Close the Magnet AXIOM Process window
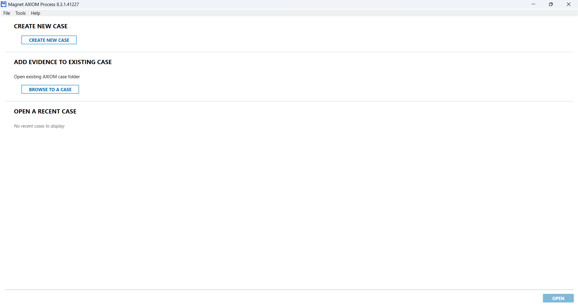578x307 pixels. 569,4
